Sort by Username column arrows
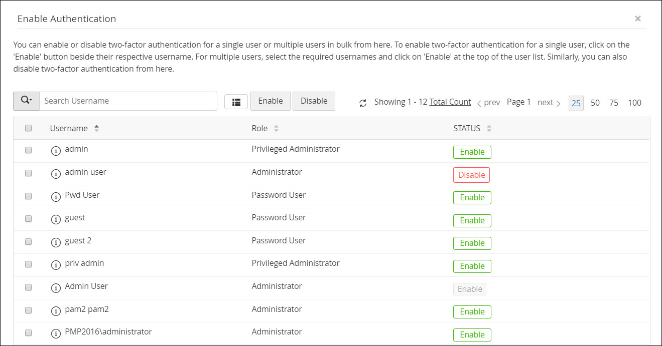The width and height of the screenshot is (662, 346). [96, 128]
